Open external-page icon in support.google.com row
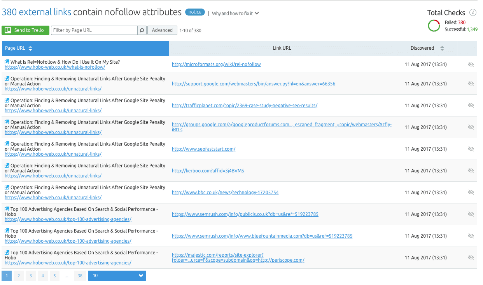The image size is (483, 285). pos(7,78)
